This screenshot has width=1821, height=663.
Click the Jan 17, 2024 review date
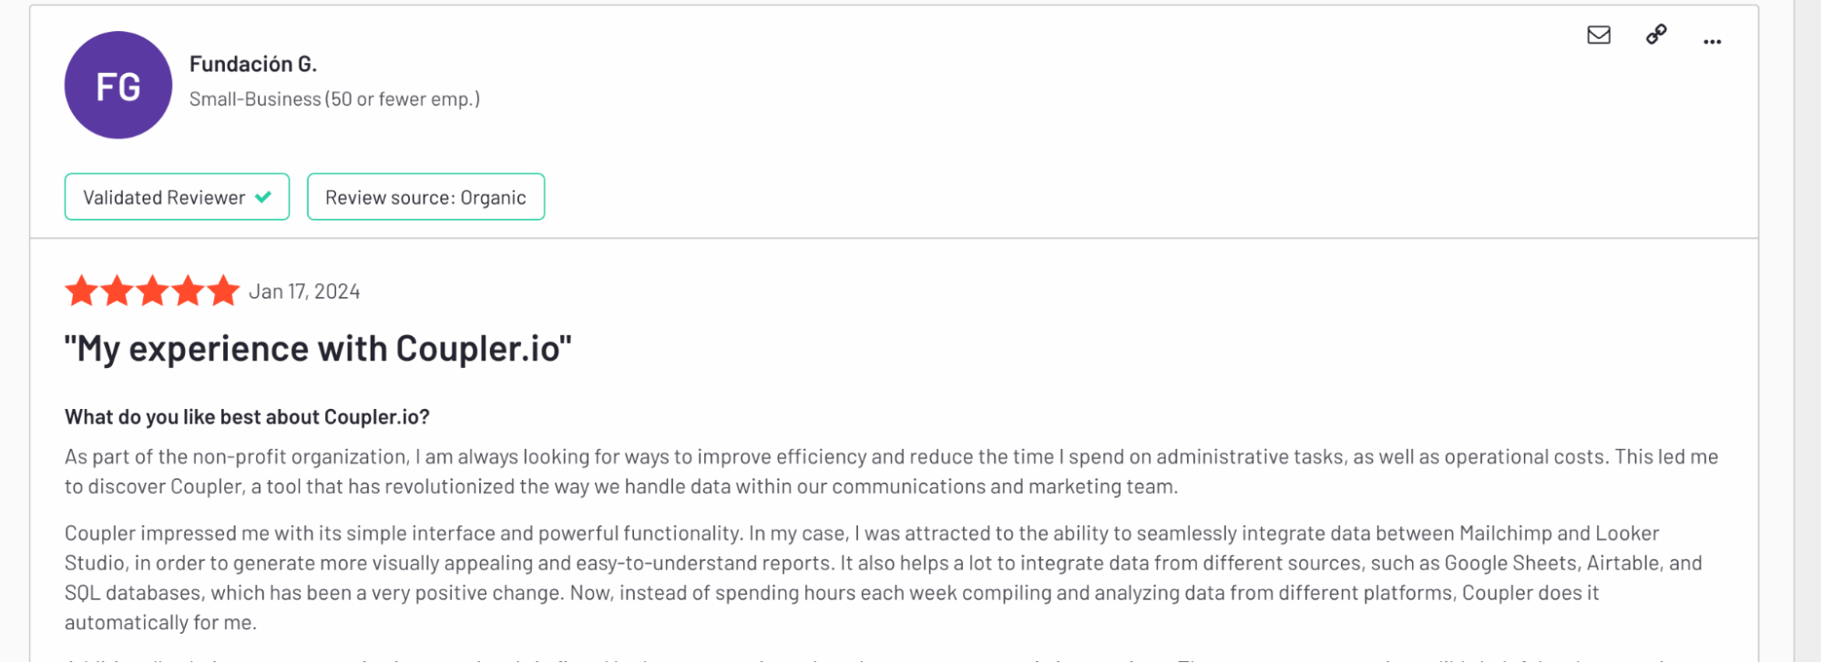click(304, 291)
